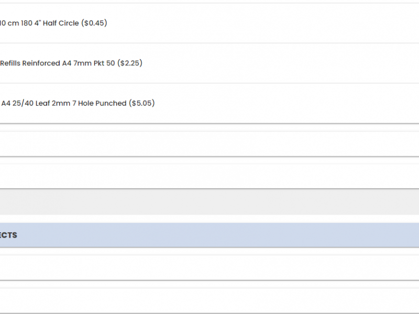
Task: Click the $0.45 price text
Action: pyautogui.click(x=94, y=23)
